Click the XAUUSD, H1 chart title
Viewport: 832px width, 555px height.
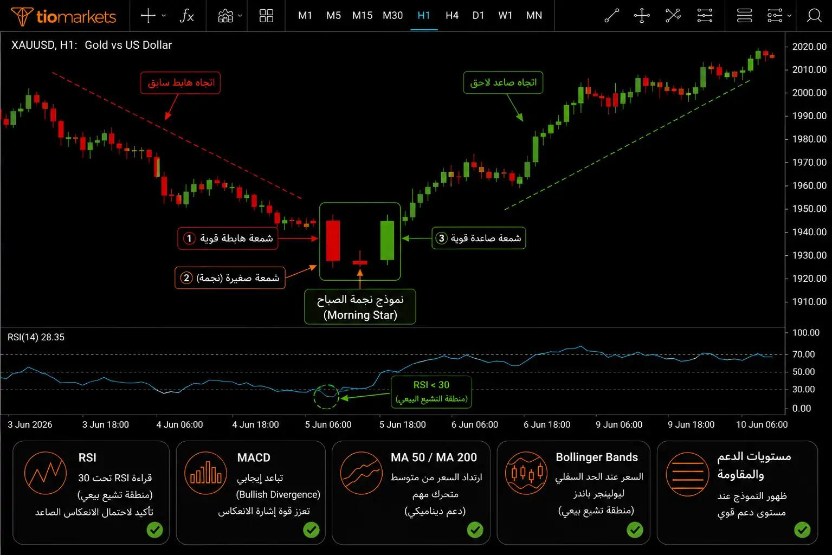(92, 45)
